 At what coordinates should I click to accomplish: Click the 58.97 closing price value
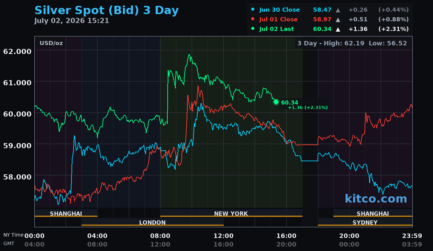tap(322, 20)
